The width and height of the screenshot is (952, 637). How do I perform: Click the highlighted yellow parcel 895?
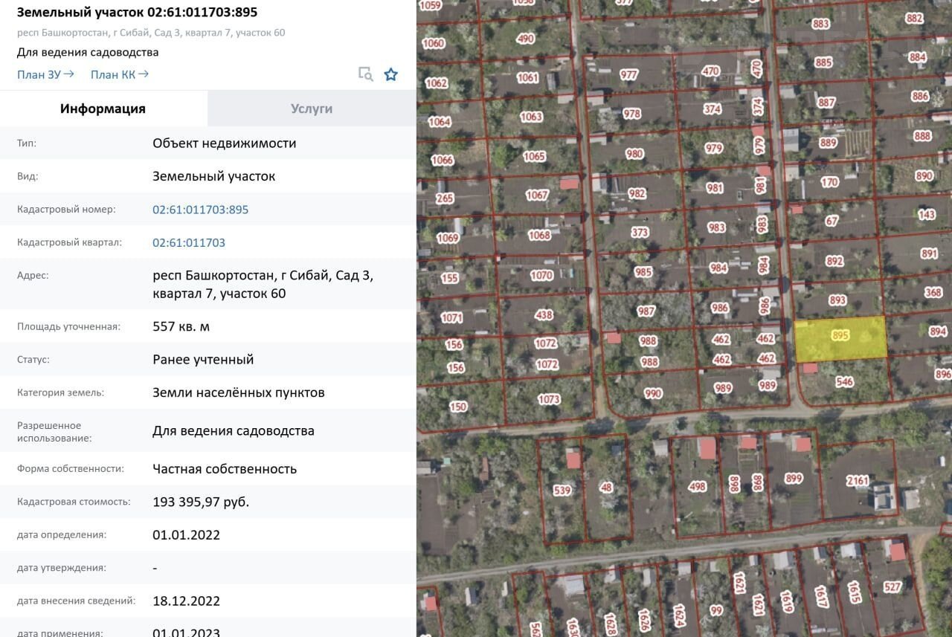(840, 338)
